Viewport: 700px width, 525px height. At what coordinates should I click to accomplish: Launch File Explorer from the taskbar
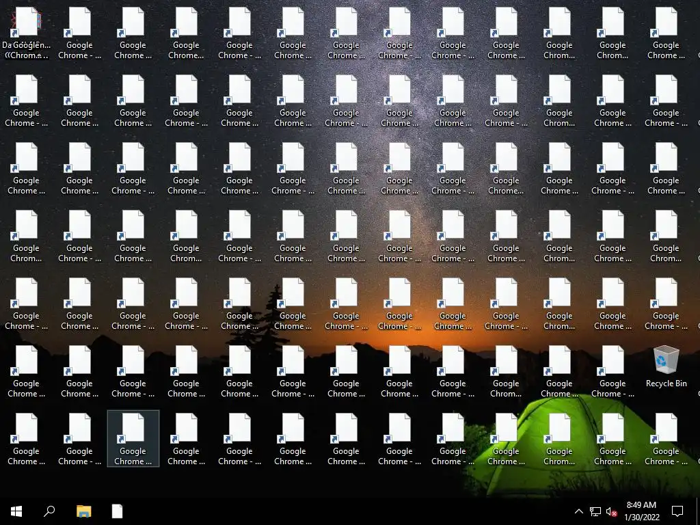pos(83,511)
